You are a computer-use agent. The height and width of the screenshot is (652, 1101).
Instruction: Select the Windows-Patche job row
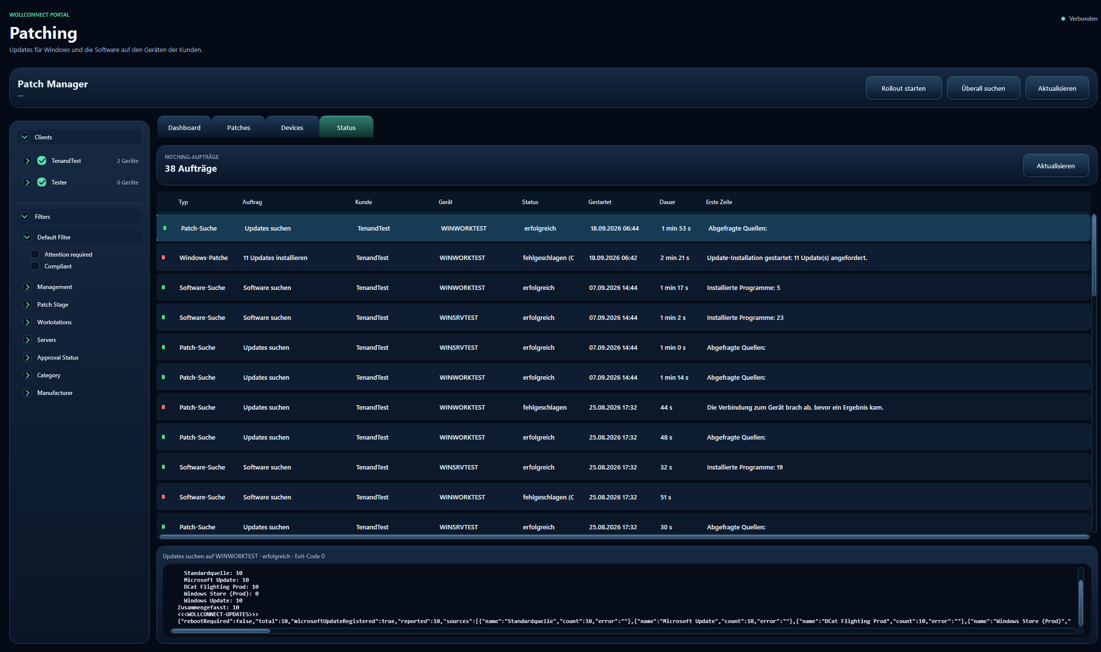pyautogui.click(x=623, y=258)
